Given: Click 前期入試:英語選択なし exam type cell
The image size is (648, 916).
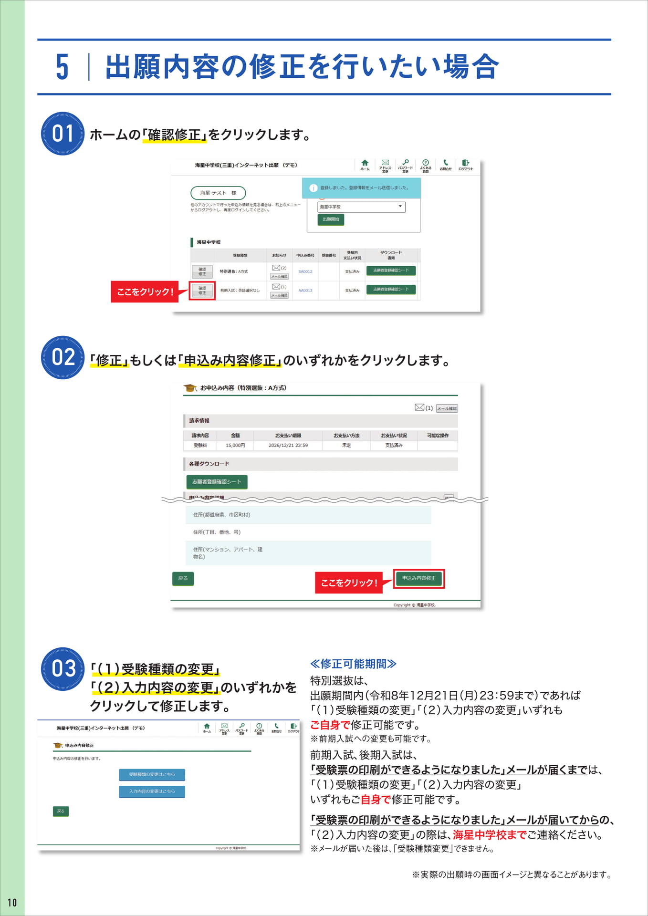Looking at the screenshot, I should tap(240, 291).
